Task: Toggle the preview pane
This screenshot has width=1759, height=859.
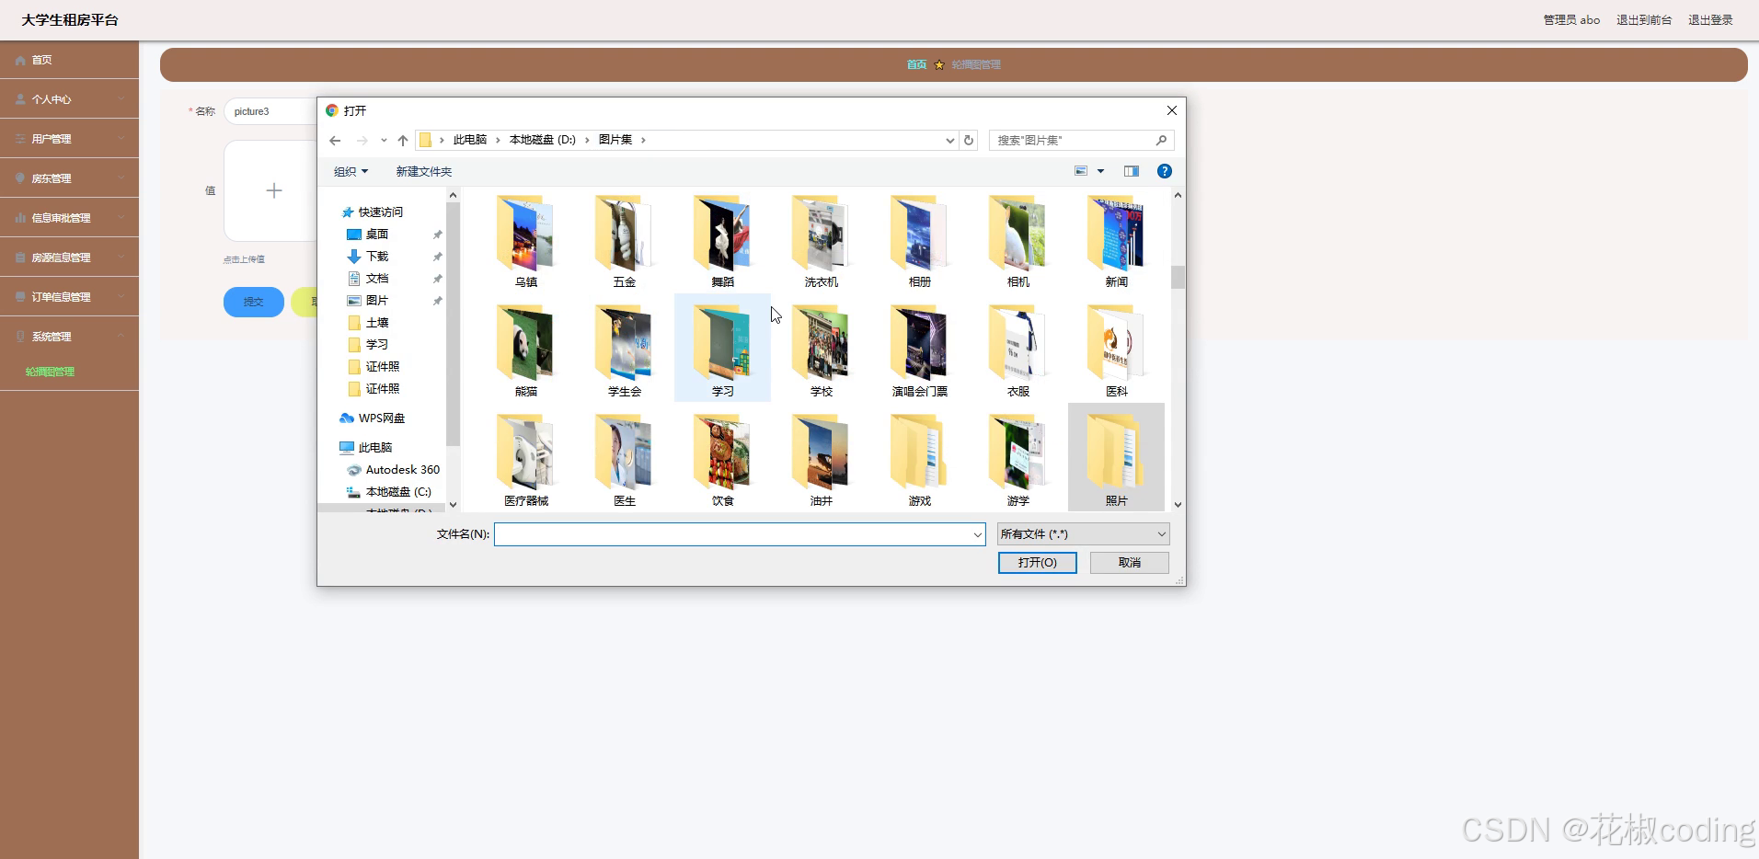Action: click(1131, 171)
